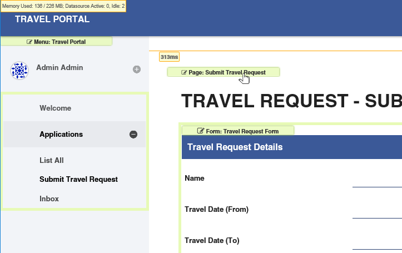Open the Form: Travel Request Form editor label
This screenshot has width=402, height=253.
click(x=242, y=131)
